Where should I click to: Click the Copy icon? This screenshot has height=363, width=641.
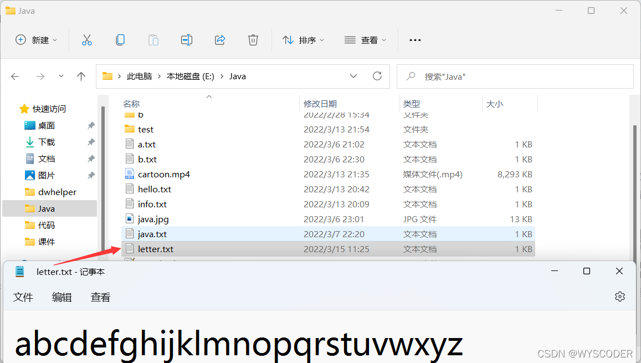[120, 40]
